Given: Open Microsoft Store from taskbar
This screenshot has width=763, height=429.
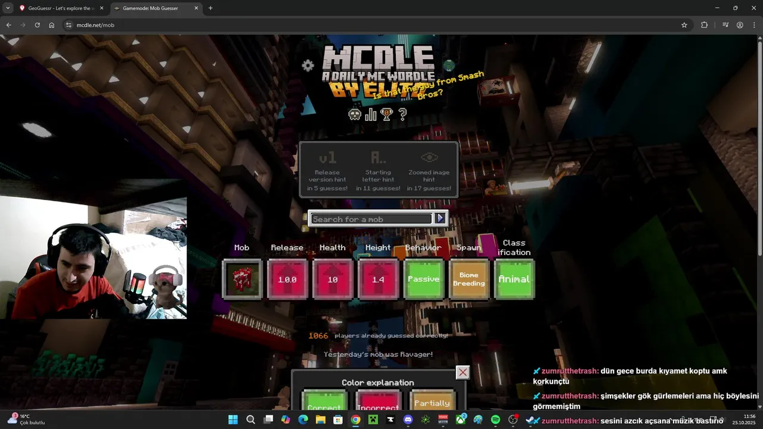Looking at the screenshot, I should tap(338, 419).
